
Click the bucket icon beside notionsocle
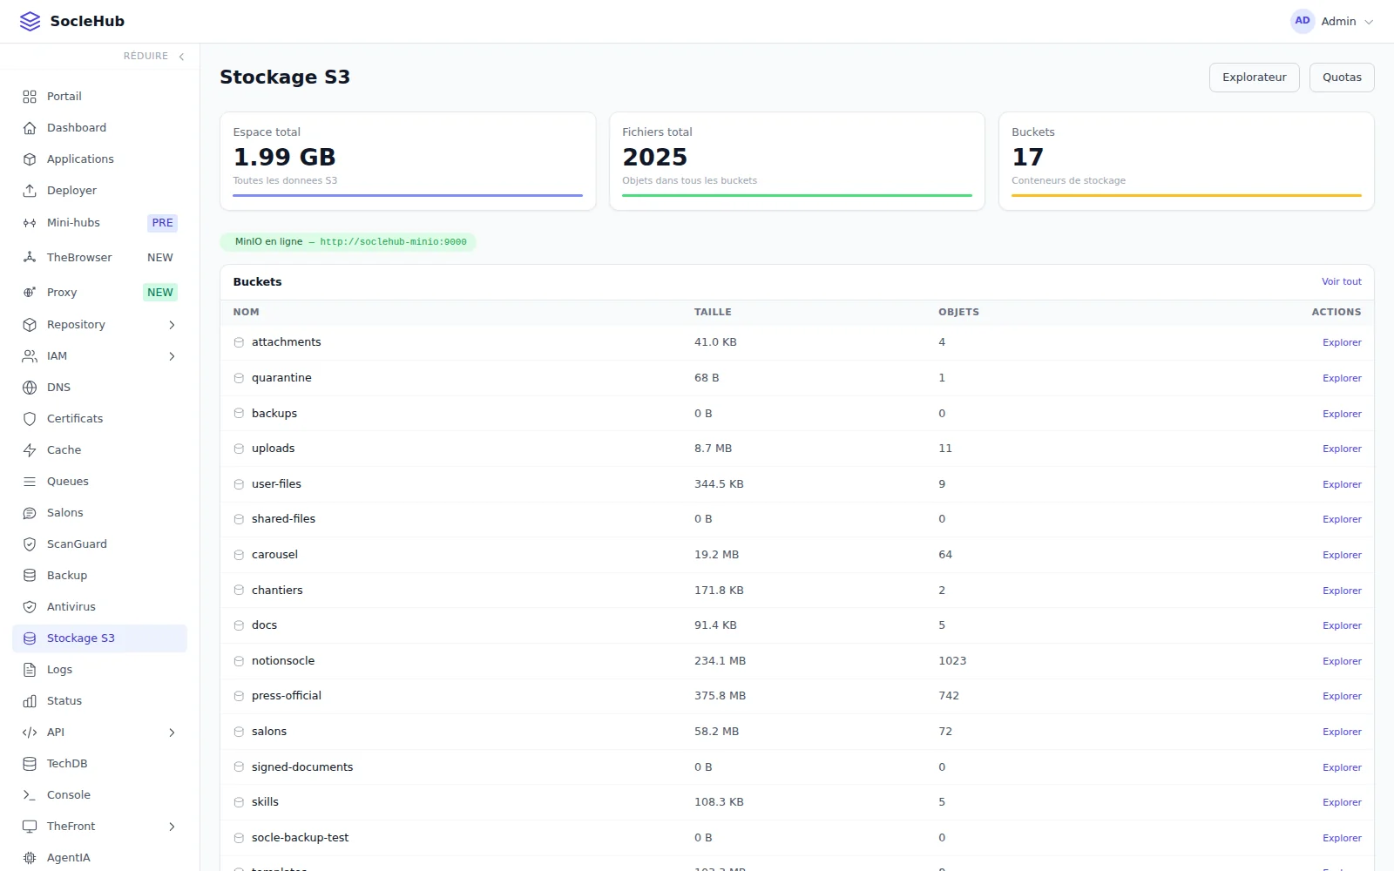[x=239, y=661]
